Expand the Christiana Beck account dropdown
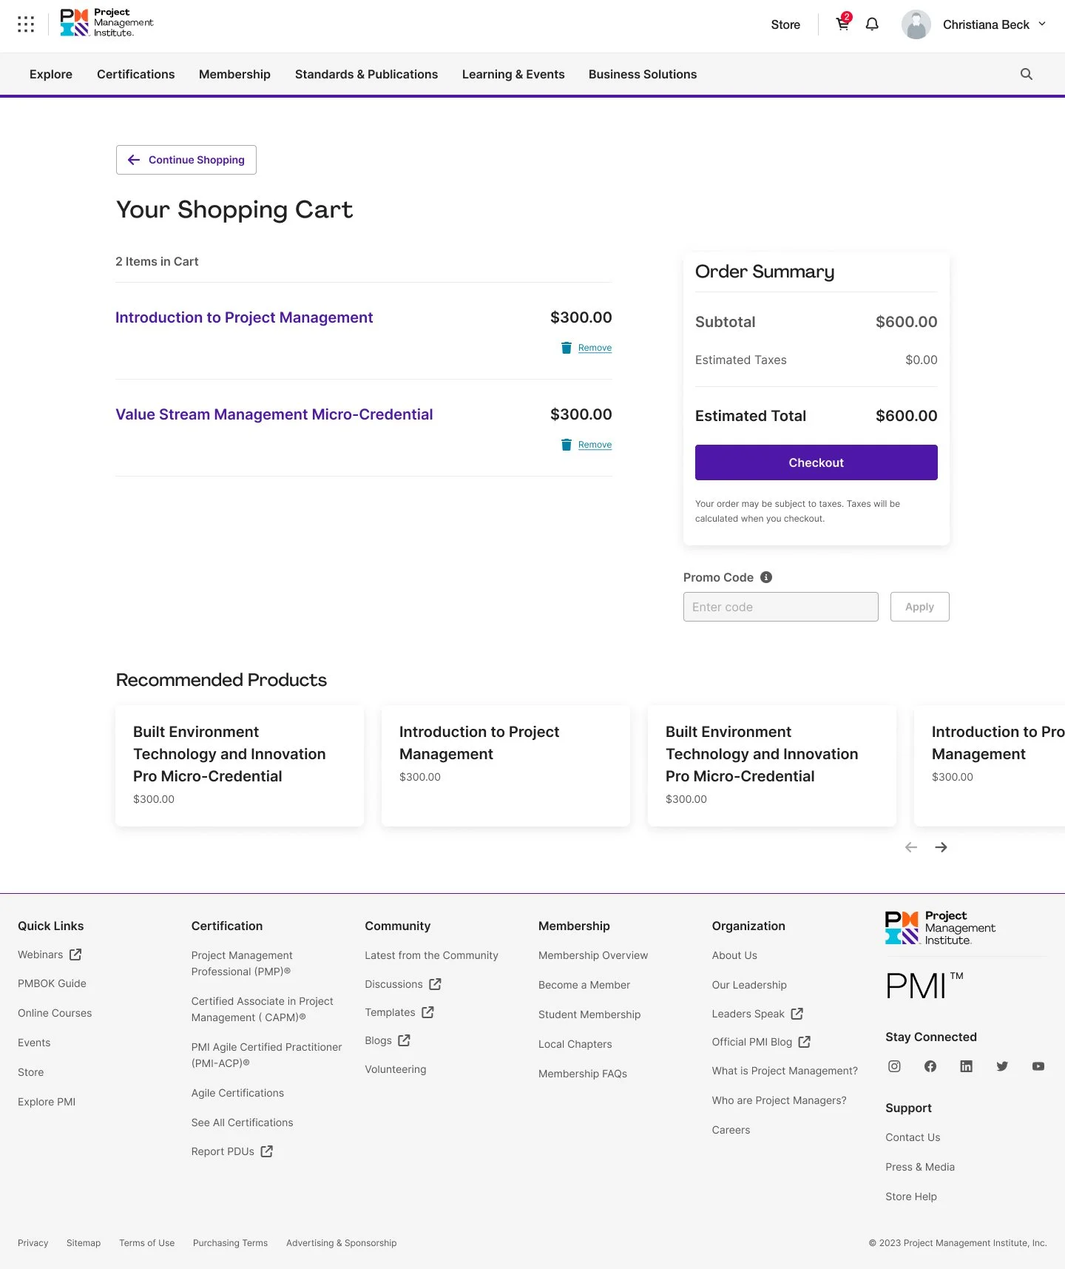 [1042, 24]
